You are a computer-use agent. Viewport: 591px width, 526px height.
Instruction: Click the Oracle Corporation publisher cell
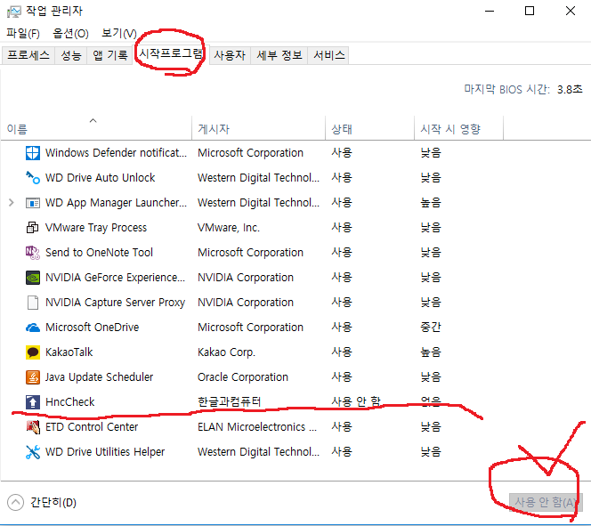[x=243, y=377]
